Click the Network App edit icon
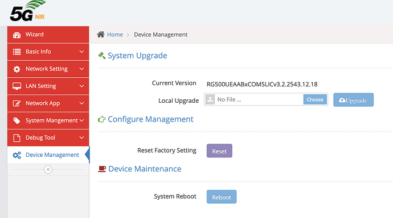The height and width of the screenshot is (218, 393). click(17, 103)
